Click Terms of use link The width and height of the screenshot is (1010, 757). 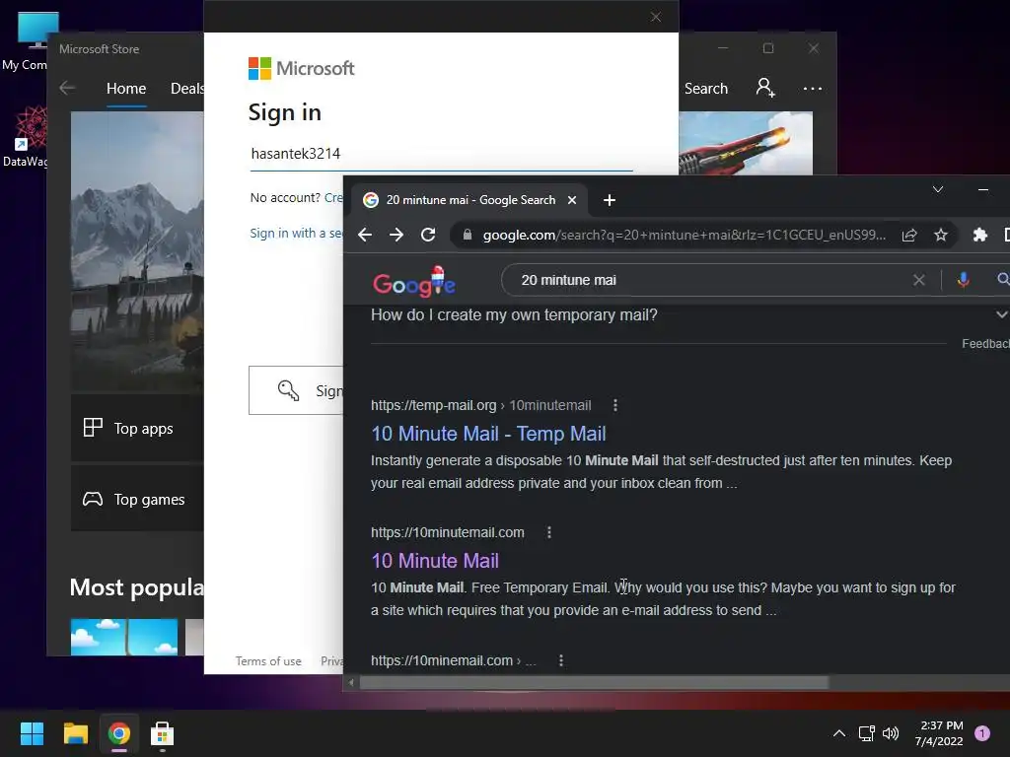pyautogui.click(x=268, y=661)
